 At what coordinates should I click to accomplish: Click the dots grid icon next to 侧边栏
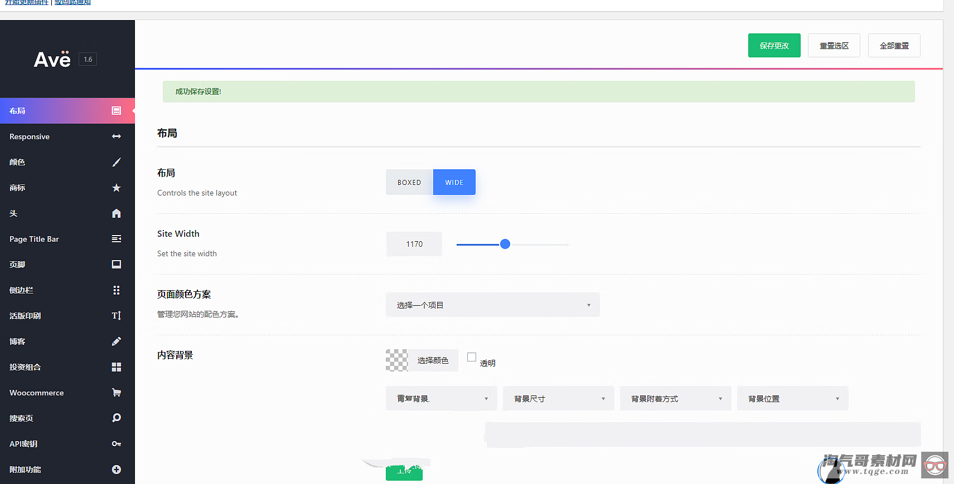(116, 290)
